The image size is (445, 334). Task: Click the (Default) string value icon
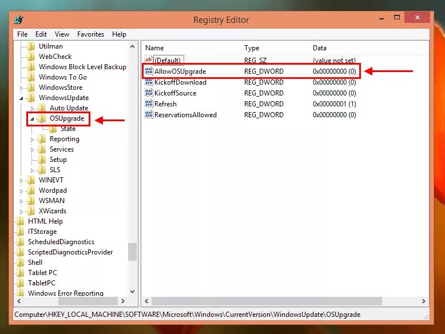[149, 59]
